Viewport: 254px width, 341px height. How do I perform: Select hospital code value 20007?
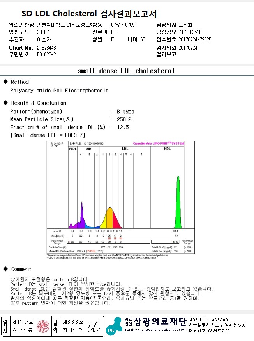click(43, 32)
